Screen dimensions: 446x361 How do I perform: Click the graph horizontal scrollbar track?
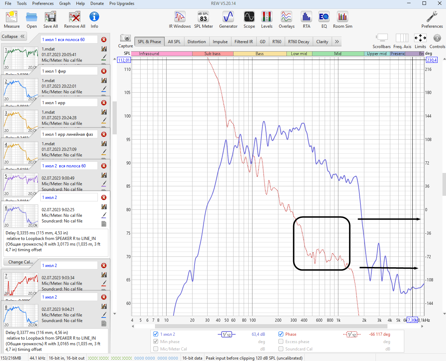click(x=277, y=326)
